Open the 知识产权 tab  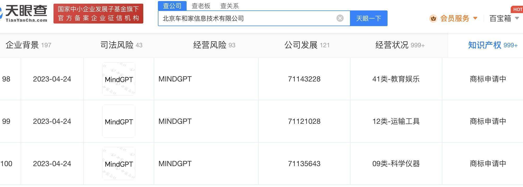point(493,45)
